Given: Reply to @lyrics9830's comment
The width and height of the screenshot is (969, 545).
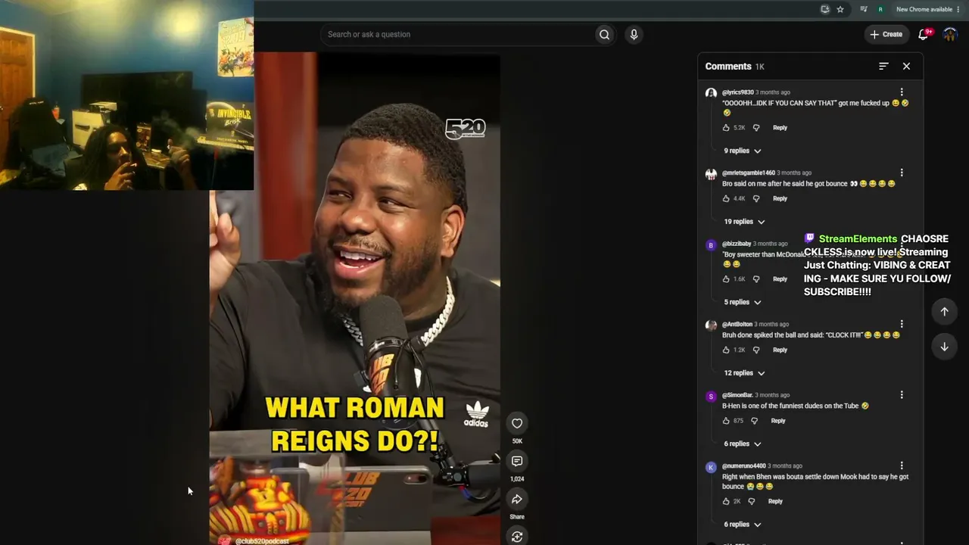Looking at the screenshot, I should 780,128.
